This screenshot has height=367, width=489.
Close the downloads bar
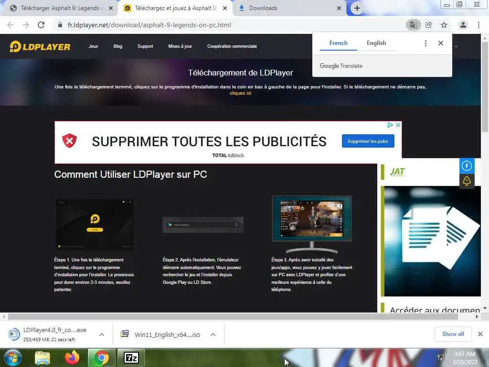[x=480, y=334]
